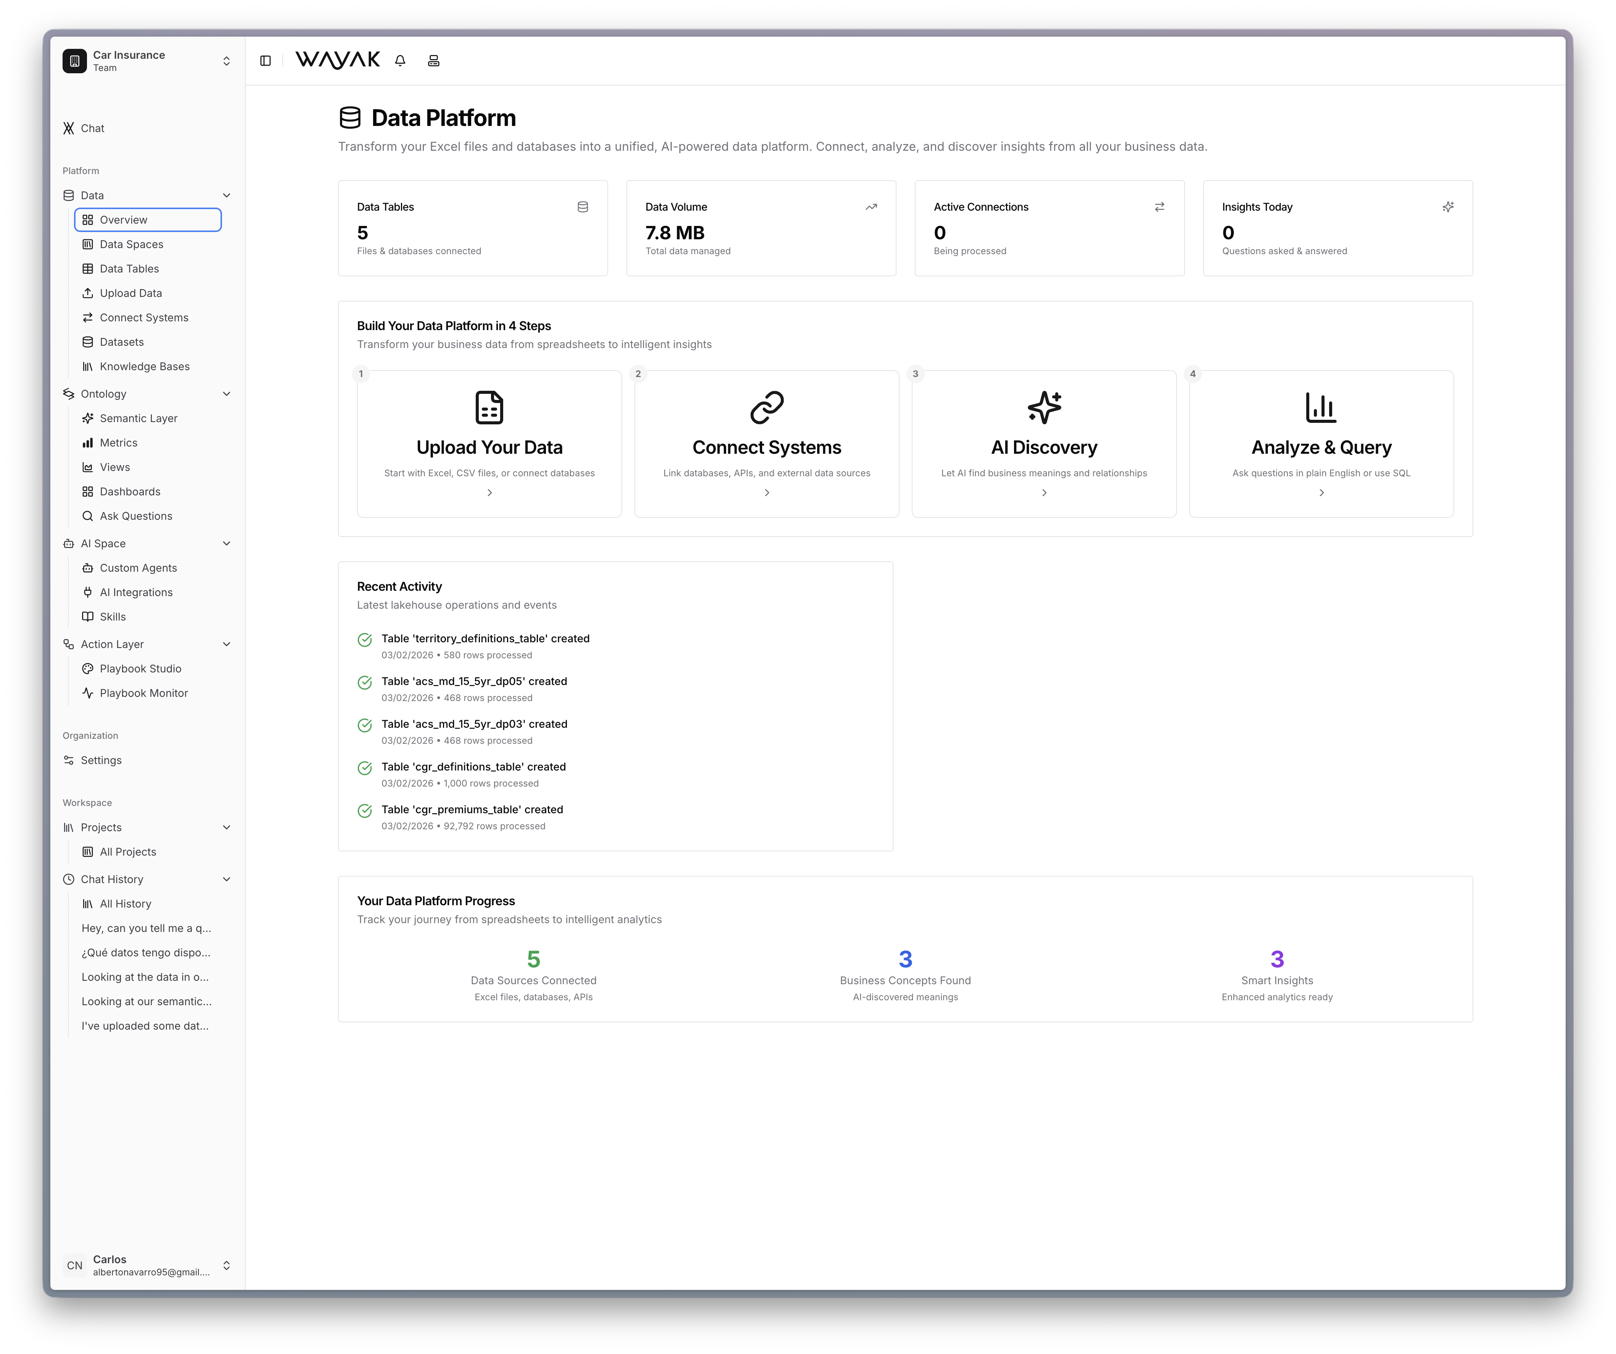Open the chat 'Looking at our semantic...' history entry
The image size is (1616, 1354).
coord(146,1001)
